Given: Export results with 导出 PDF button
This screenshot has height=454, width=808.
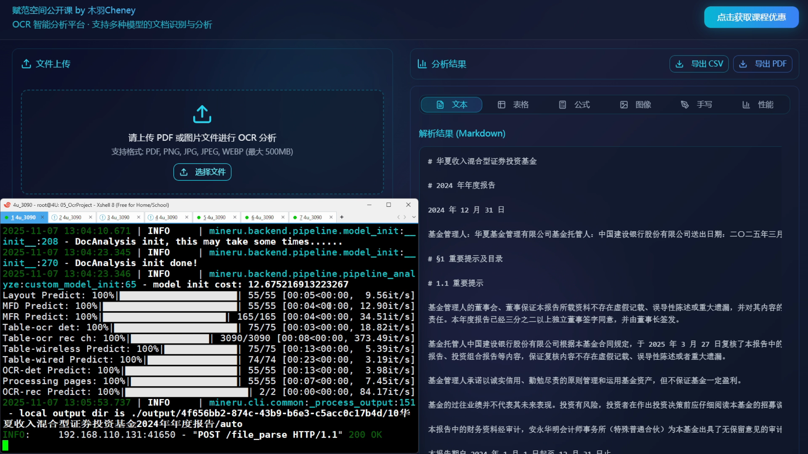Looking at the screenshot, I should tap(763, 64).
